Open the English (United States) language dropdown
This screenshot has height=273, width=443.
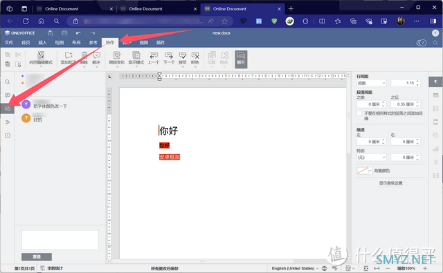[295, 268]
